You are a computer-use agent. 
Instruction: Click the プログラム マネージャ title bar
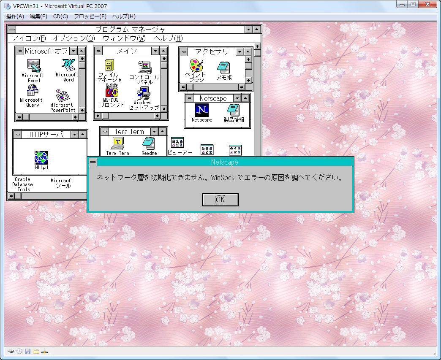pos(130,29)
